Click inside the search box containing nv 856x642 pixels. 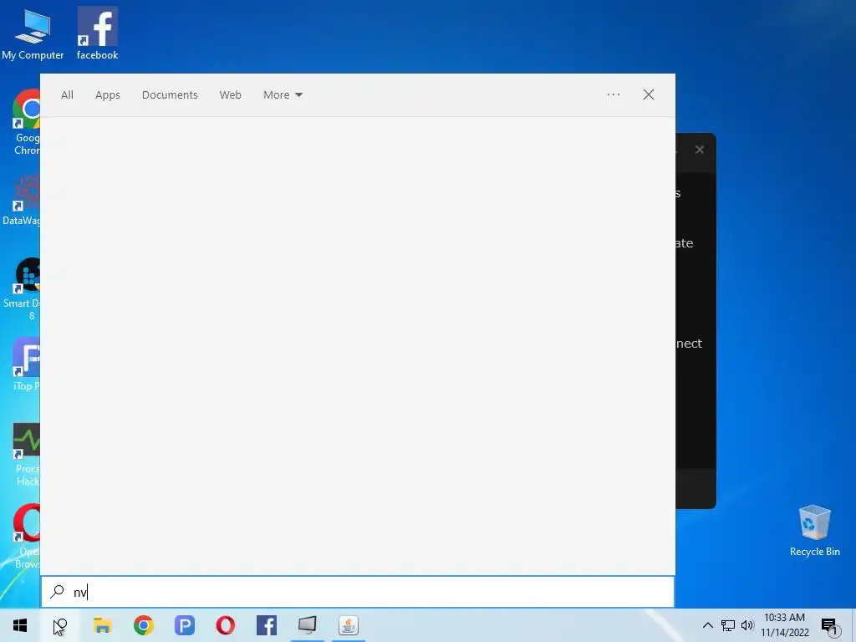[358, 592]
